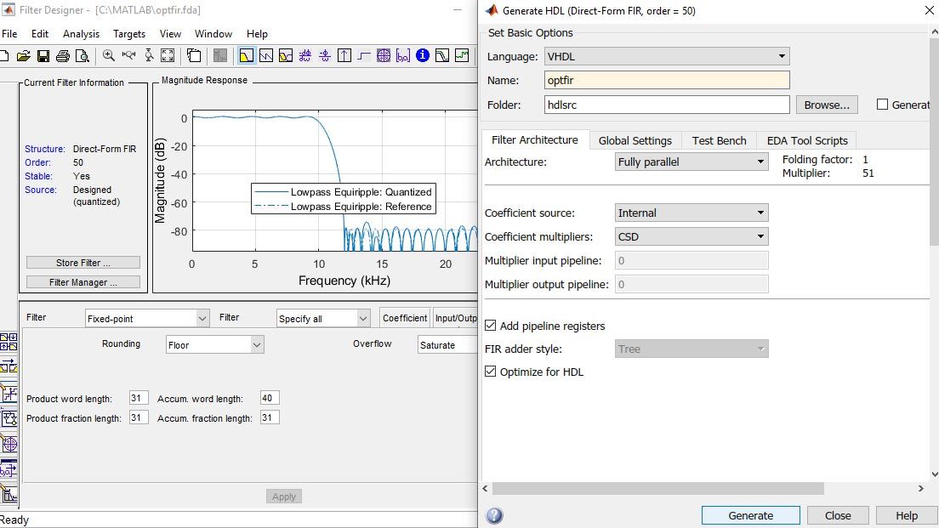Click the Step Response icon

[x=364, y=56]
